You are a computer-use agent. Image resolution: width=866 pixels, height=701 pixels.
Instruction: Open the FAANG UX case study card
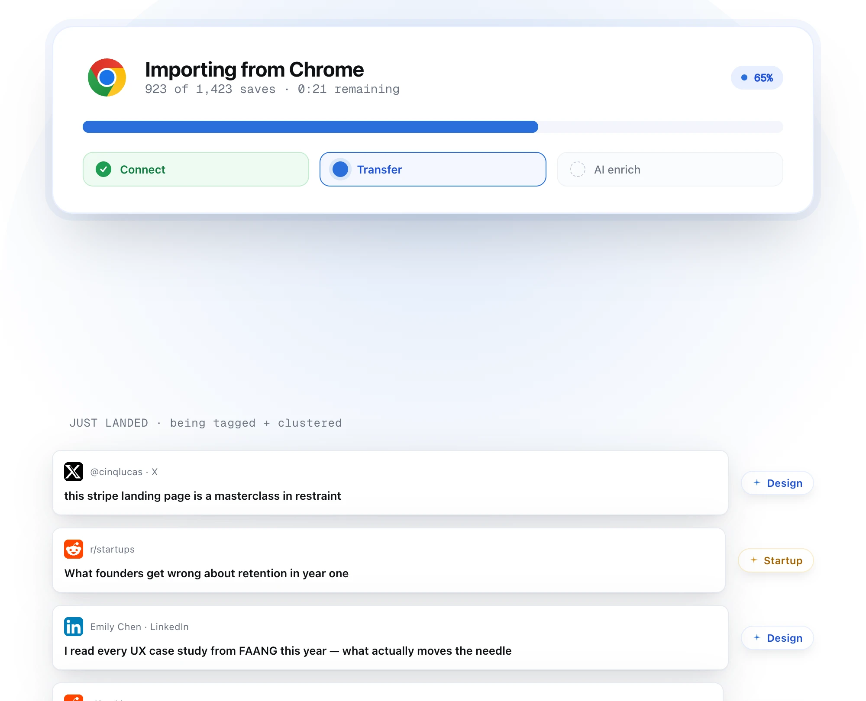point(391,638)
